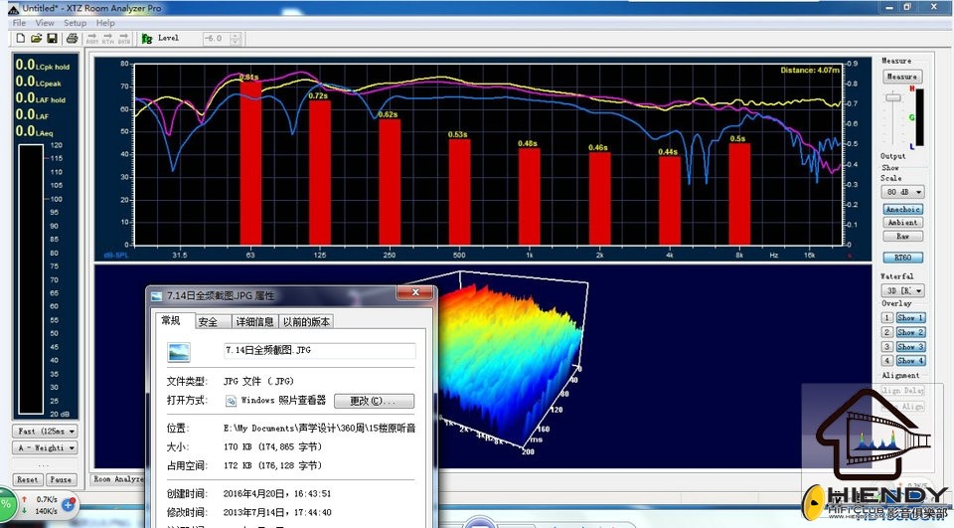Click the 更改(C)... button

pyautogui.click(x=374, y=401)
